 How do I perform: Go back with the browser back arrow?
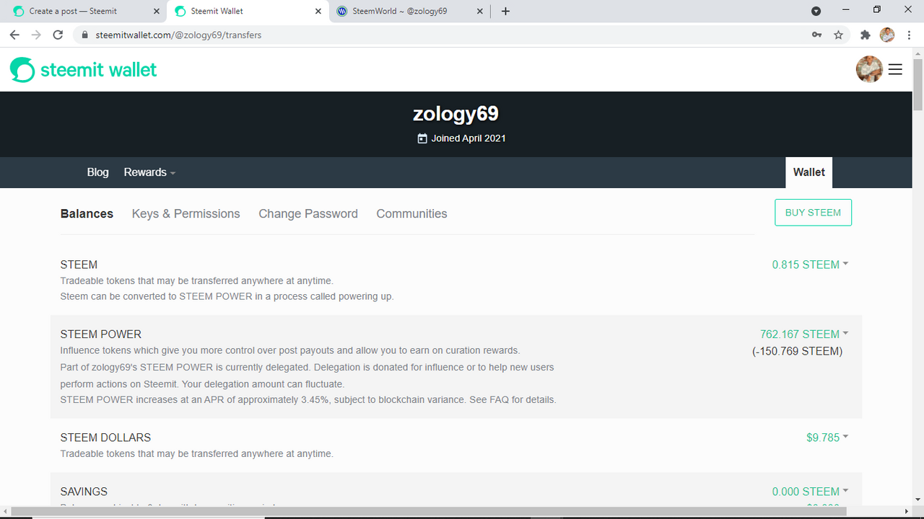(x=14, y=35)
